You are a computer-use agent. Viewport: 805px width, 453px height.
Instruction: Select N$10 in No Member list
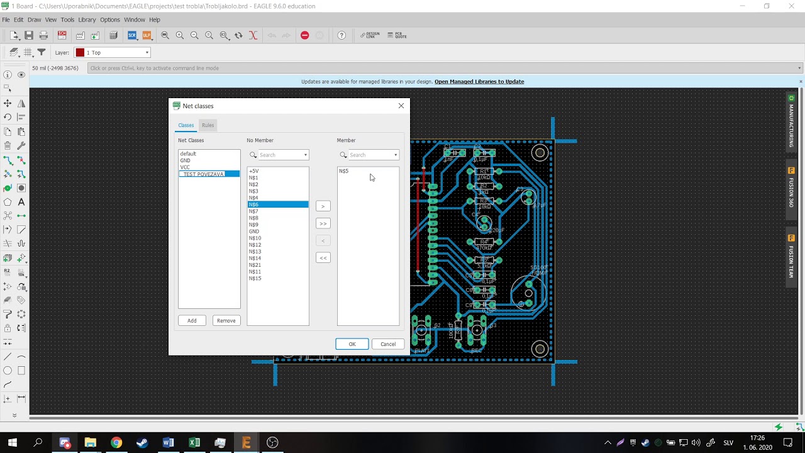[255, 238]
